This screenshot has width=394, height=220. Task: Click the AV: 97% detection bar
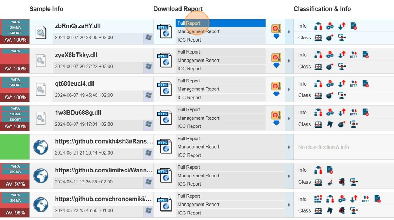[14, 184]
